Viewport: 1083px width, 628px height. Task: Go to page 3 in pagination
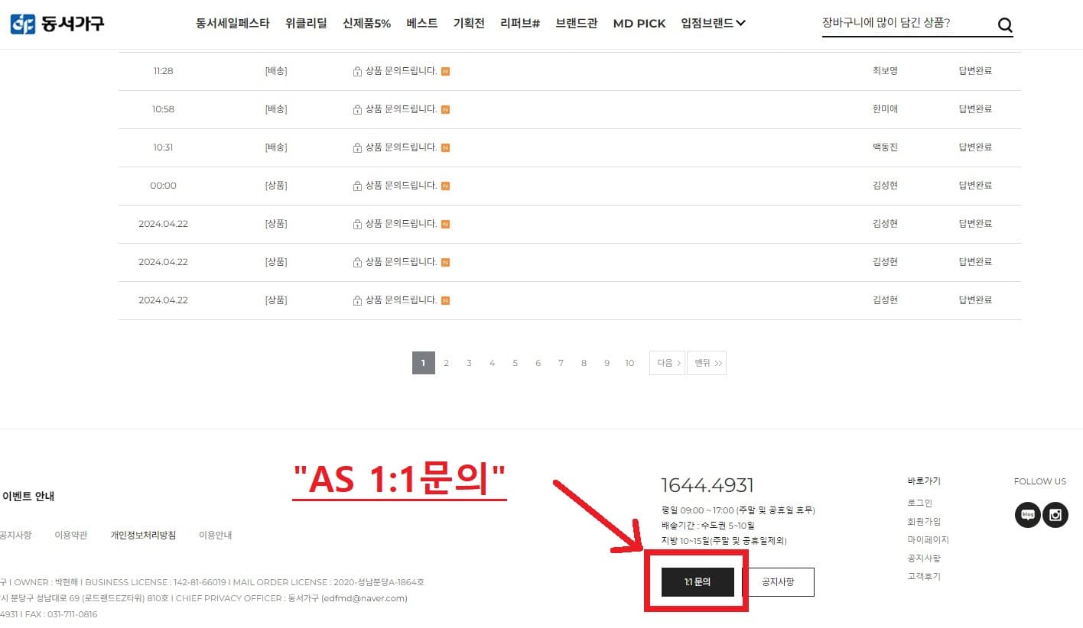(469, 362)
